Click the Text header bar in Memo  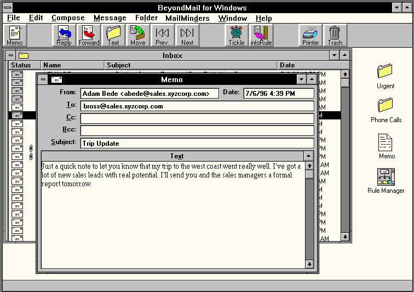(x=173, y=156)
